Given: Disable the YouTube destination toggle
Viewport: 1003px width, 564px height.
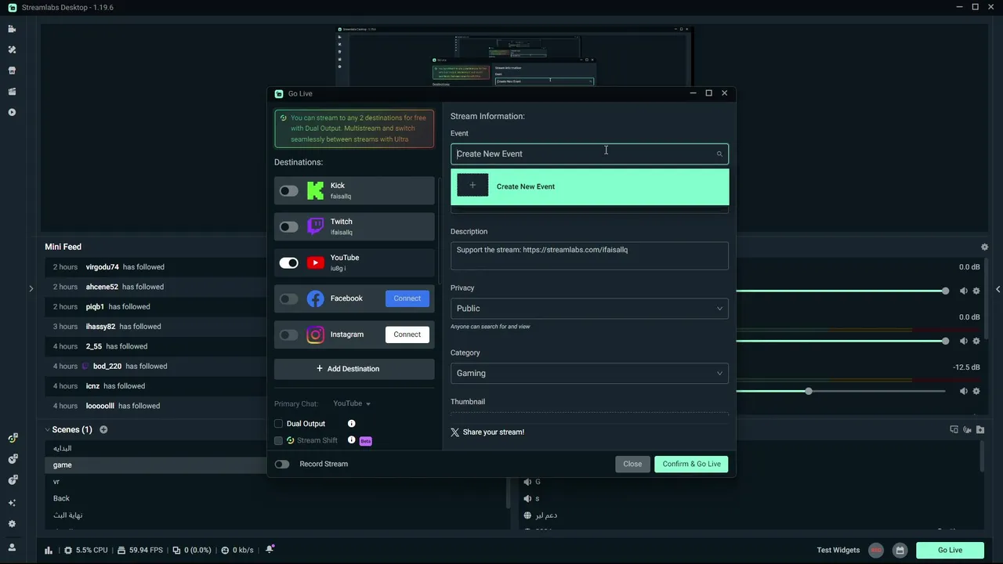Looking at the screenshot, I should coord(289,263).
